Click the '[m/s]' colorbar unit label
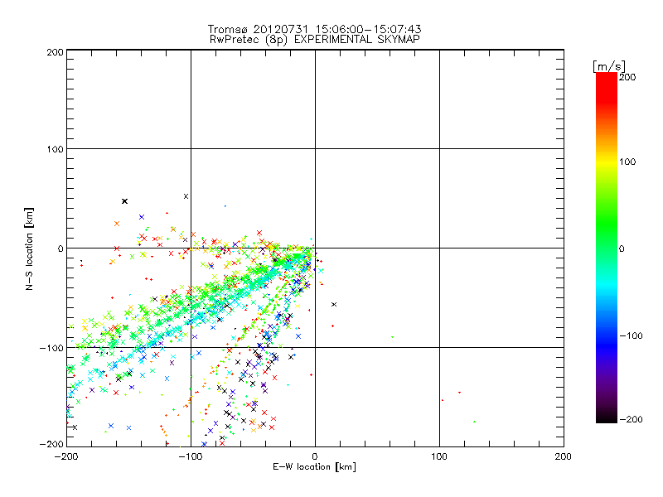The width and height of the screenshot is (663, 497). [609, 66]
